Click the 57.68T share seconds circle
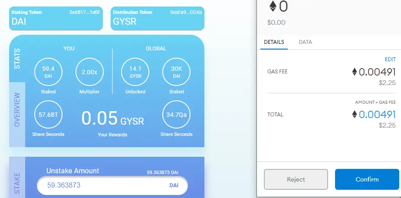This screenshot has width=401, height=198. pyautogui.click(x=48, y=114)
